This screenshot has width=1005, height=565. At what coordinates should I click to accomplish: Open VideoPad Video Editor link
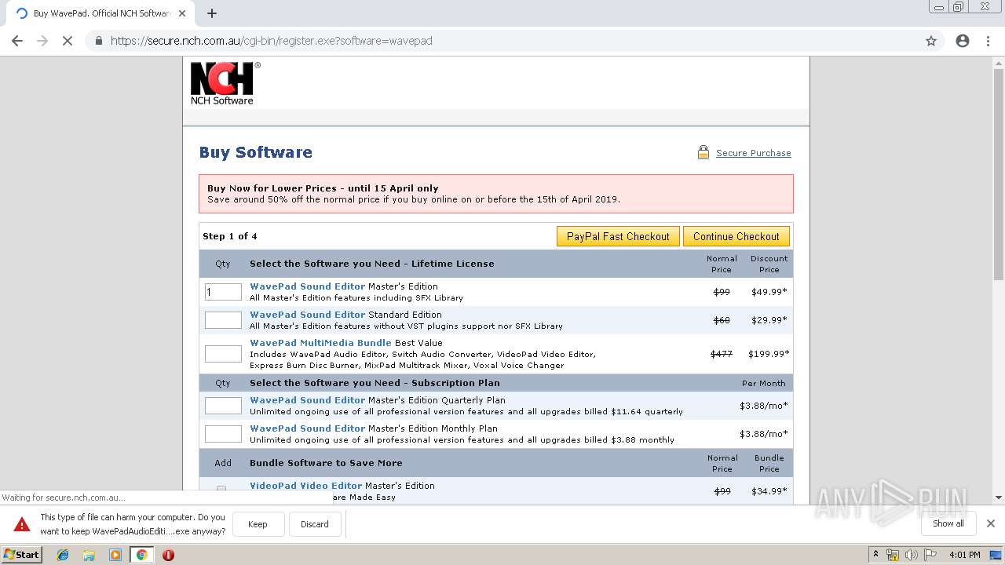305,486
